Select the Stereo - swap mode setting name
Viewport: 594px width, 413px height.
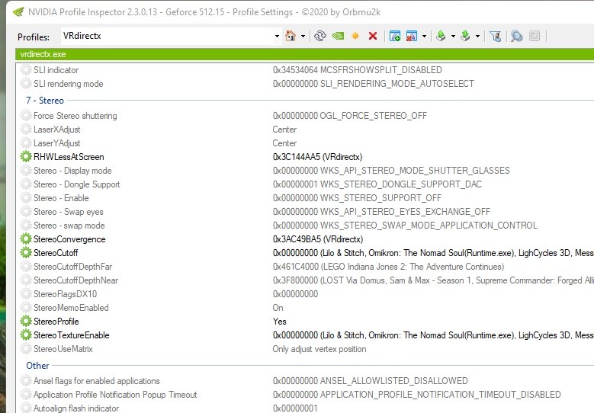(69, 226)
